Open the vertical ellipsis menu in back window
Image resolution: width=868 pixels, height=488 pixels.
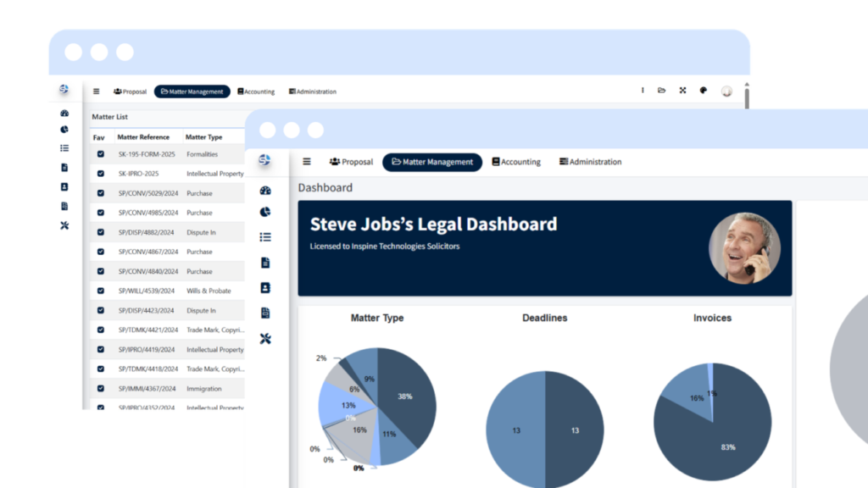pos(643,90)
